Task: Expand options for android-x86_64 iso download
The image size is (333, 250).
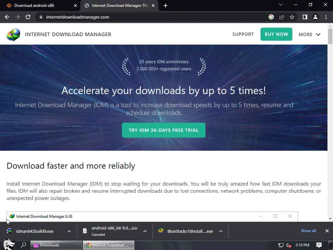Action: (145, 231)
